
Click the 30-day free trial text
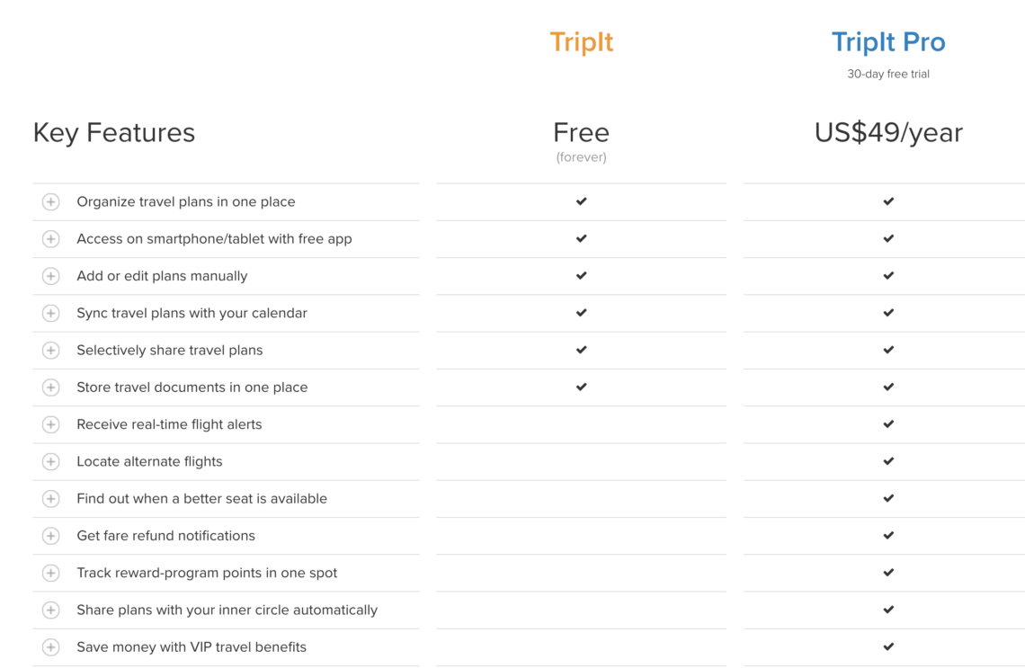887,74
